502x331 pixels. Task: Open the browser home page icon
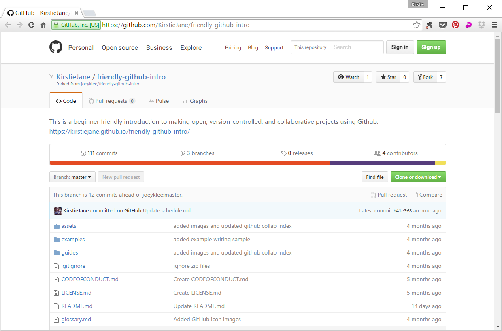tap(43, 25)
